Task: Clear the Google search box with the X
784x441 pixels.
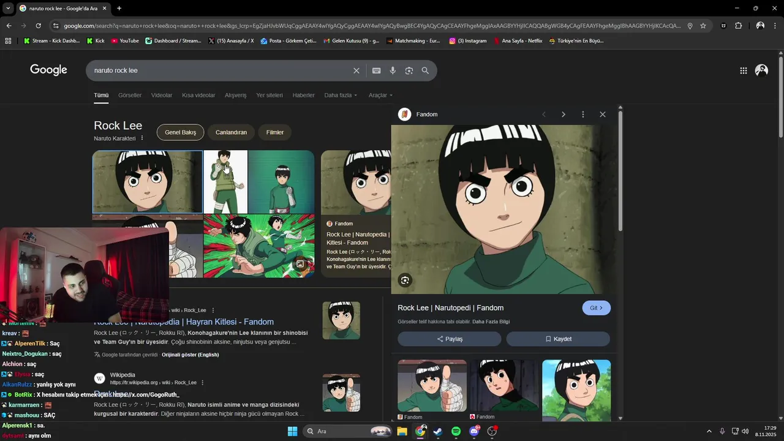Action: click(x=356, y=70)
